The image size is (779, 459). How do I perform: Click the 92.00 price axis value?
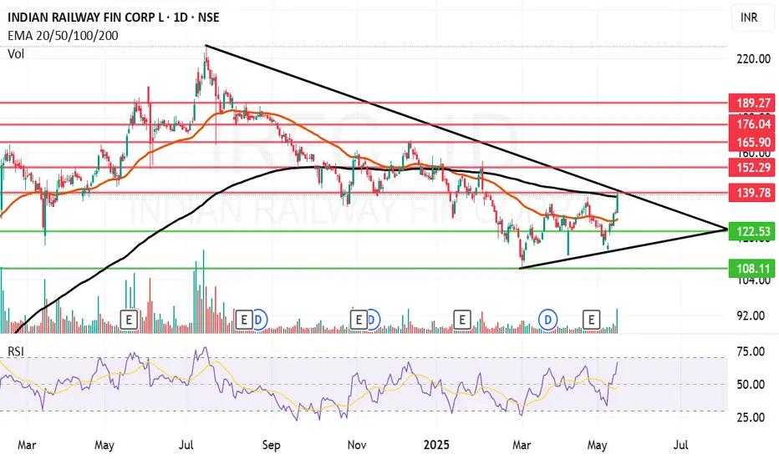click(751, 315)
